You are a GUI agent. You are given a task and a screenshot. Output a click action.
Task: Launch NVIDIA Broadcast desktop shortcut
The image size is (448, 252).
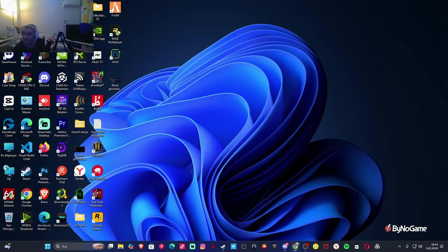pyautogui.click(x=26, y=222)
